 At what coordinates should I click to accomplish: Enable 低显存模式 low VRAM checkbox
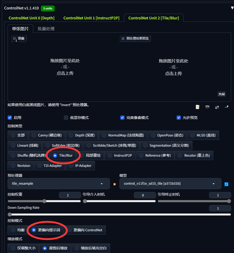coord(66,118)
